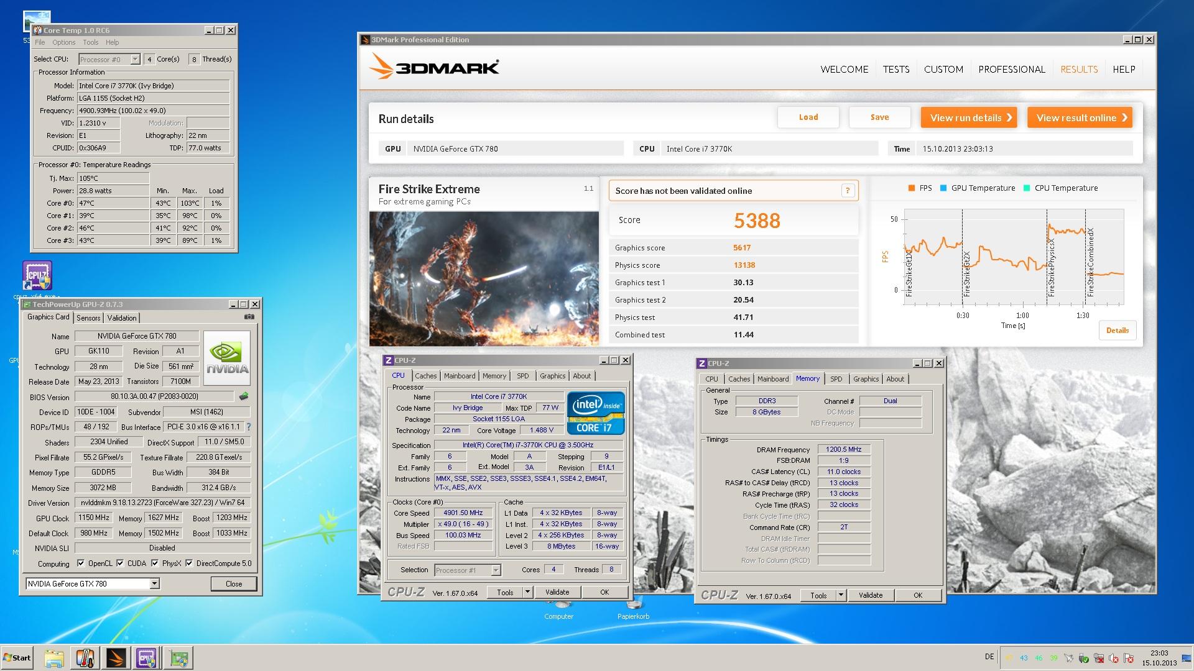Viewport: 1194px width, 671px height.
Task: Click the Load button in 3DMark
Action: (x=808, y=117)
